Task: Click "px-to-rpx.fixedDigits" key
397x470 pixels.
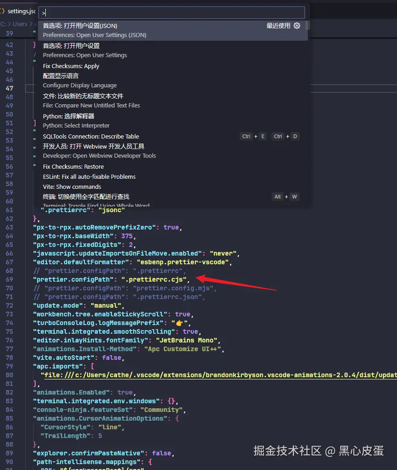Action: [x=77, y=245]
